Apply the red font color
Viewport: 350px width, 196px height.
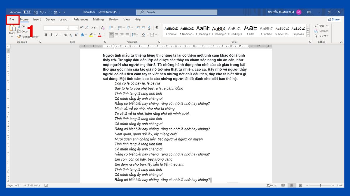[99, 35]
